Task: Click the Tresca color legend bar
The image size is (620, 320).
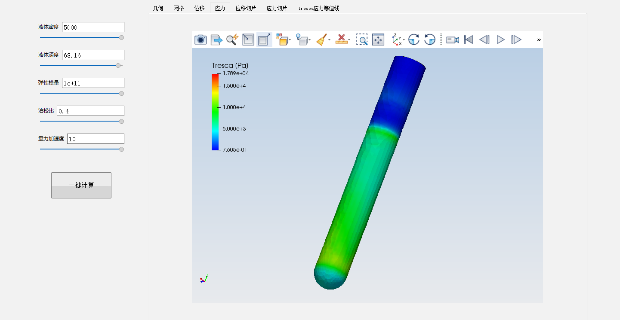Action: click(x=215, y=112)
